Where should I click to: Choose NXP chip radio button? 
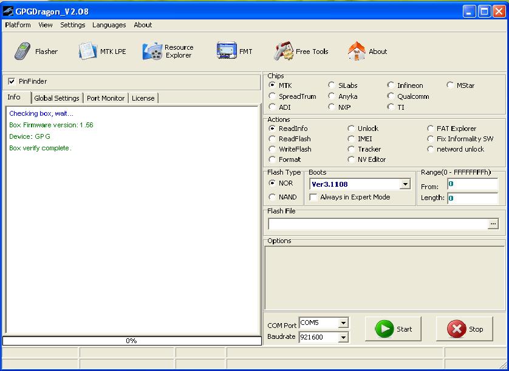[x=332, y=107]
